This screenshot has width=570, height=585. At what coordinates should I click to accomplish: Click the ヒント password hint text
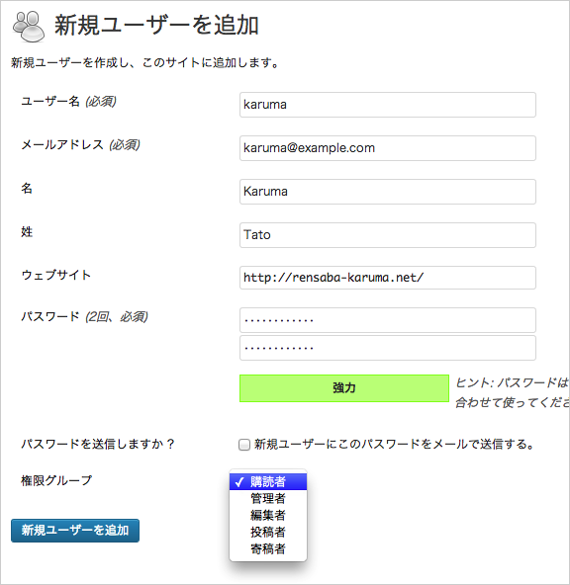click(513, 392)
